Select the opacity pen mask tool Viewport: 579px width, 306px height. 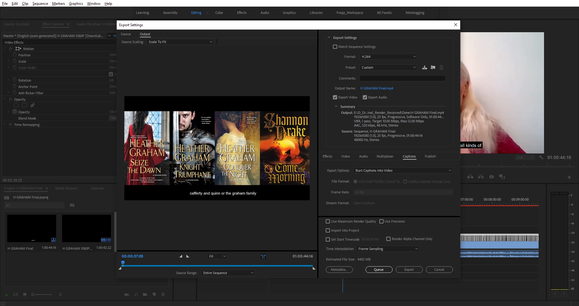(x=33, y=105)
